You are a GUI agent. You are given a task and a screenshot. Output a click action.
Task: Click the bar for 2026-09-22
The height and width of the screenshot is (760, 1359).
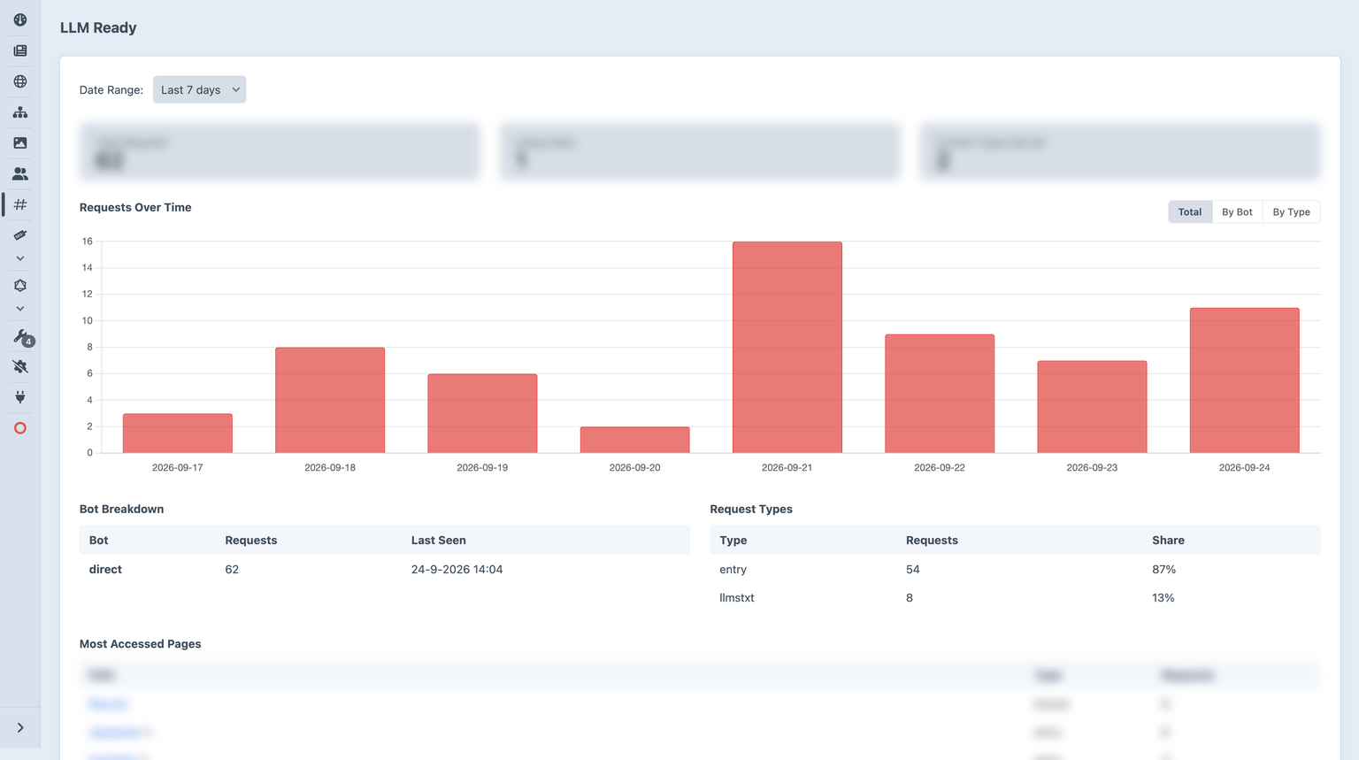pos(940,394)
